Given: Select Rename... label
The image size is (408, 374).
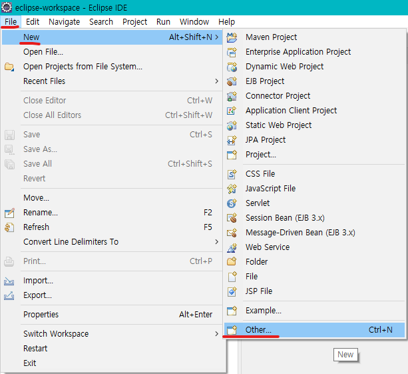Looking at the screenshot, I should pos(41,213).
